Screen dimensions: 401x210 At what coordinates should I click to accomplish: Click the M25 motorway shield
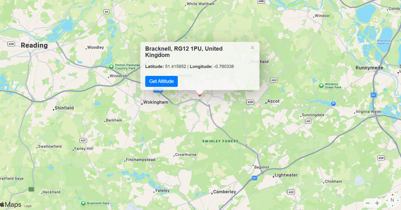coord(373,95)
